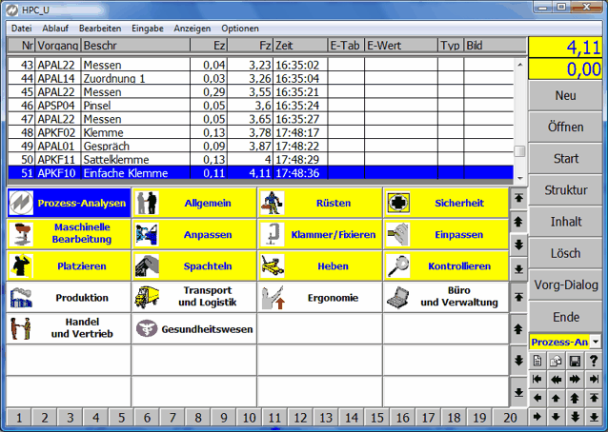Switch to numbered tab 11
Viewport: 608px width, 432px height.
pos(274,417)
